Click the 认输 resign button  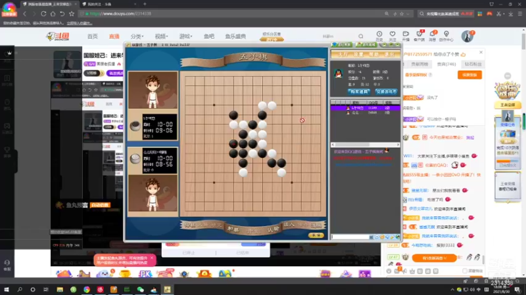[274, 229]
